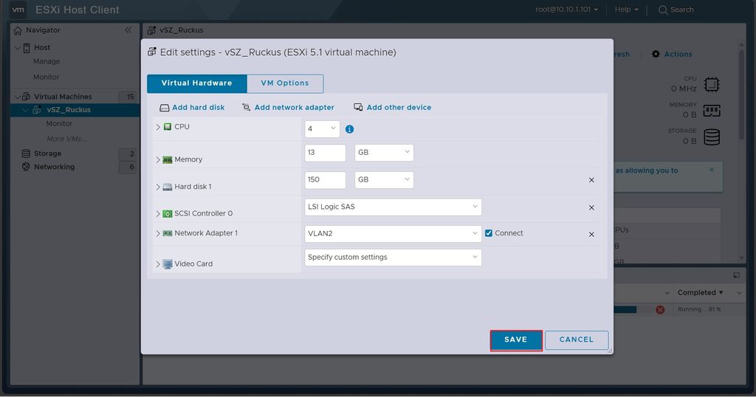Select Monitor under Host
The height and width of the screenshot is (397, 756).
coord(47,77)
